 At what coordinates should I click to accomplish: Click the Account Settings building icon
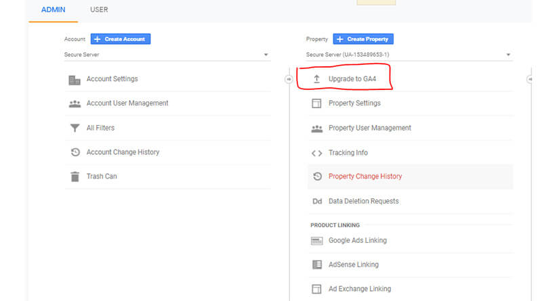[75, 80]
